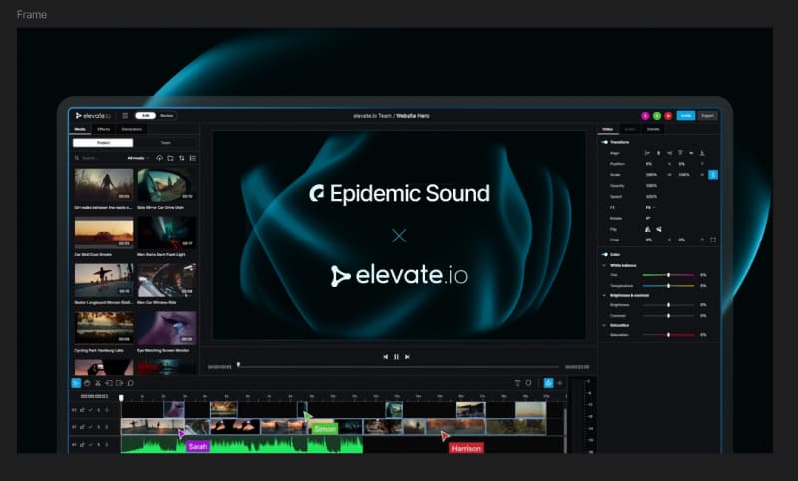
Task: Select the Team media source
Action: point(166,143)
